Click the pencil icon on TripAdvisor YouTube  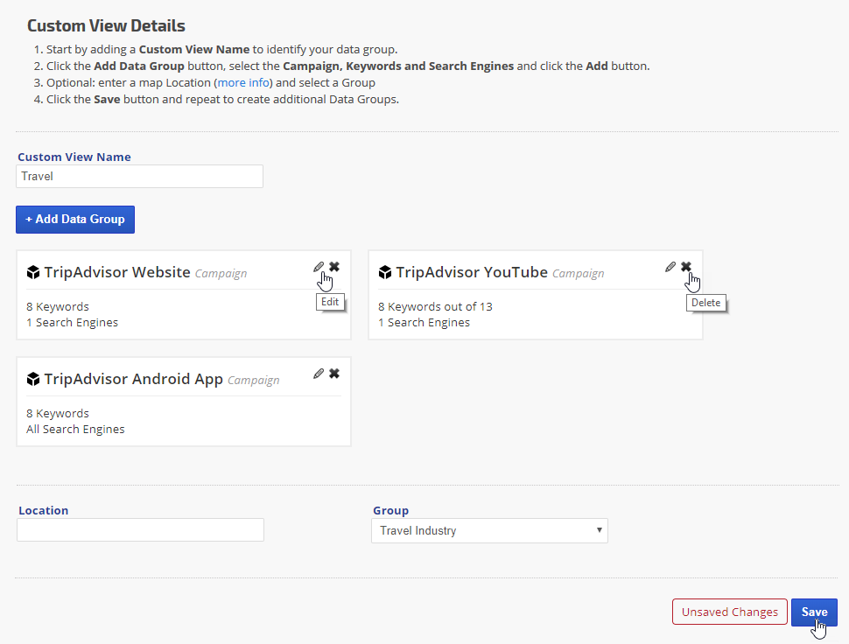click(x=670, y=267)
